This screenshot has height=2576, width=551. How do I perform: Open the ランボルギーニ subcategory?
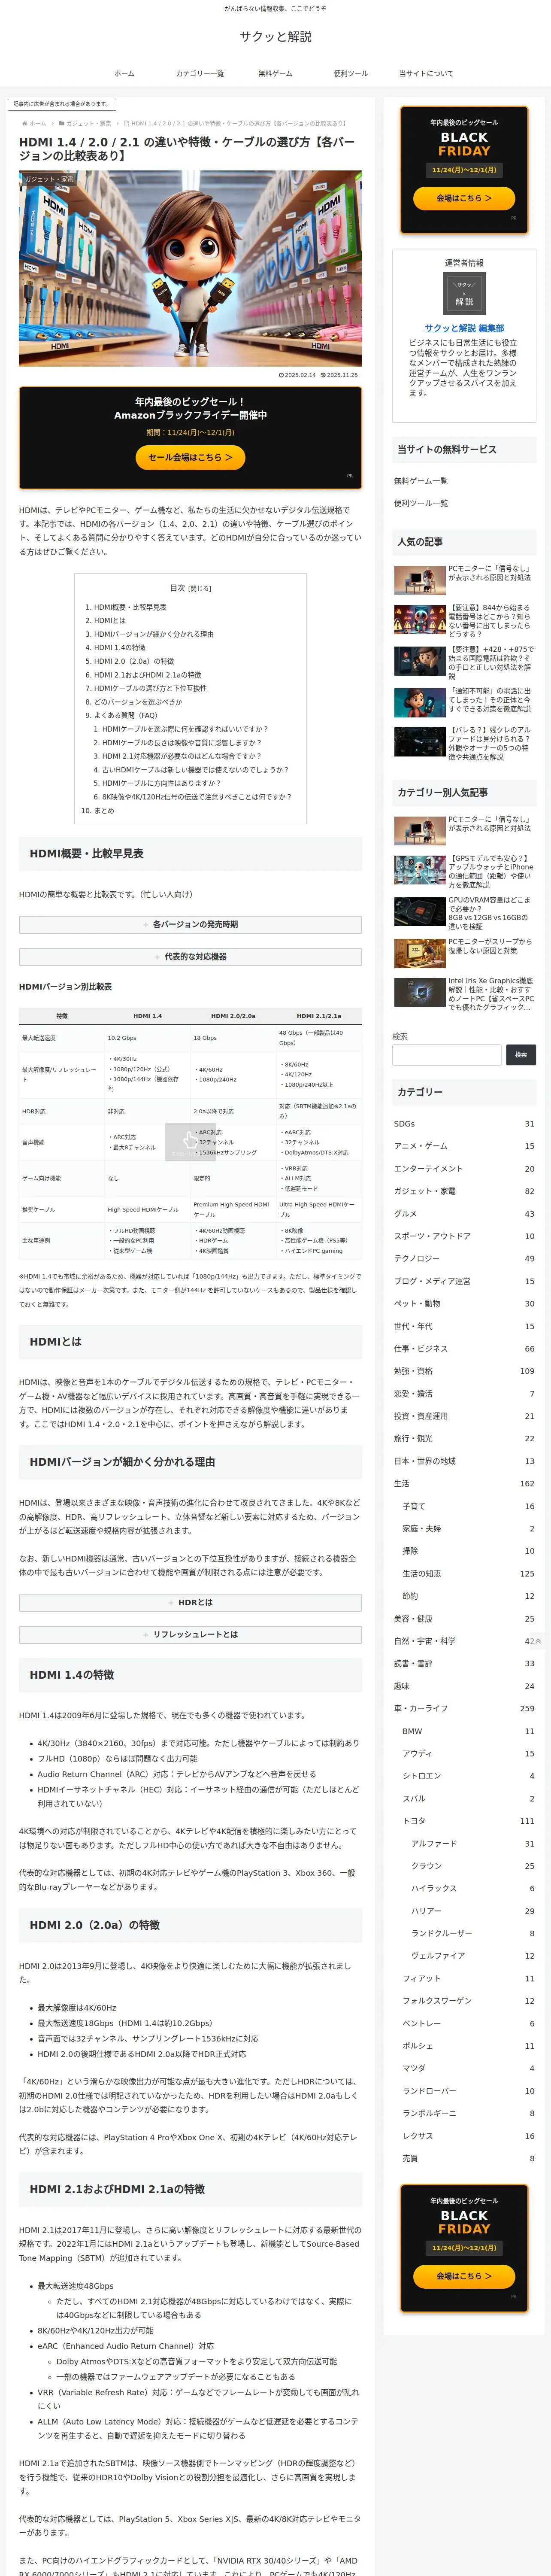click(x=468, y=2114)
